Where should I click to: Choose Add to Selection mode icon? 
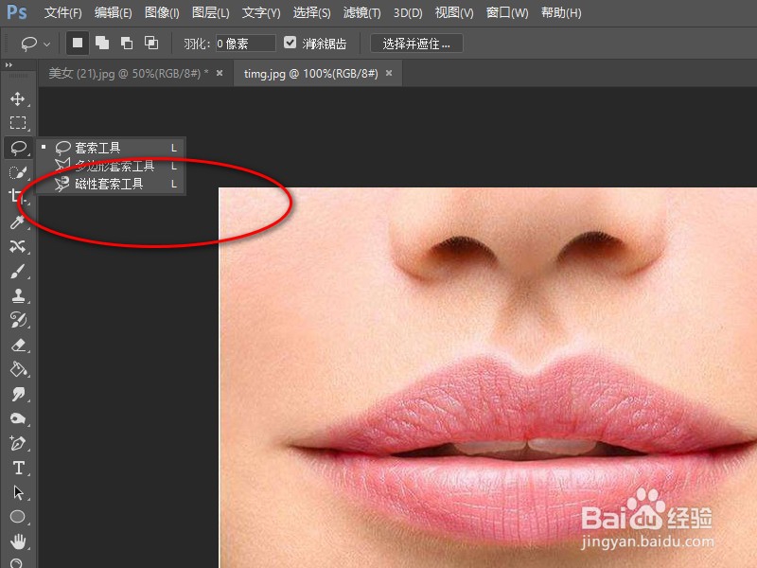102,43
